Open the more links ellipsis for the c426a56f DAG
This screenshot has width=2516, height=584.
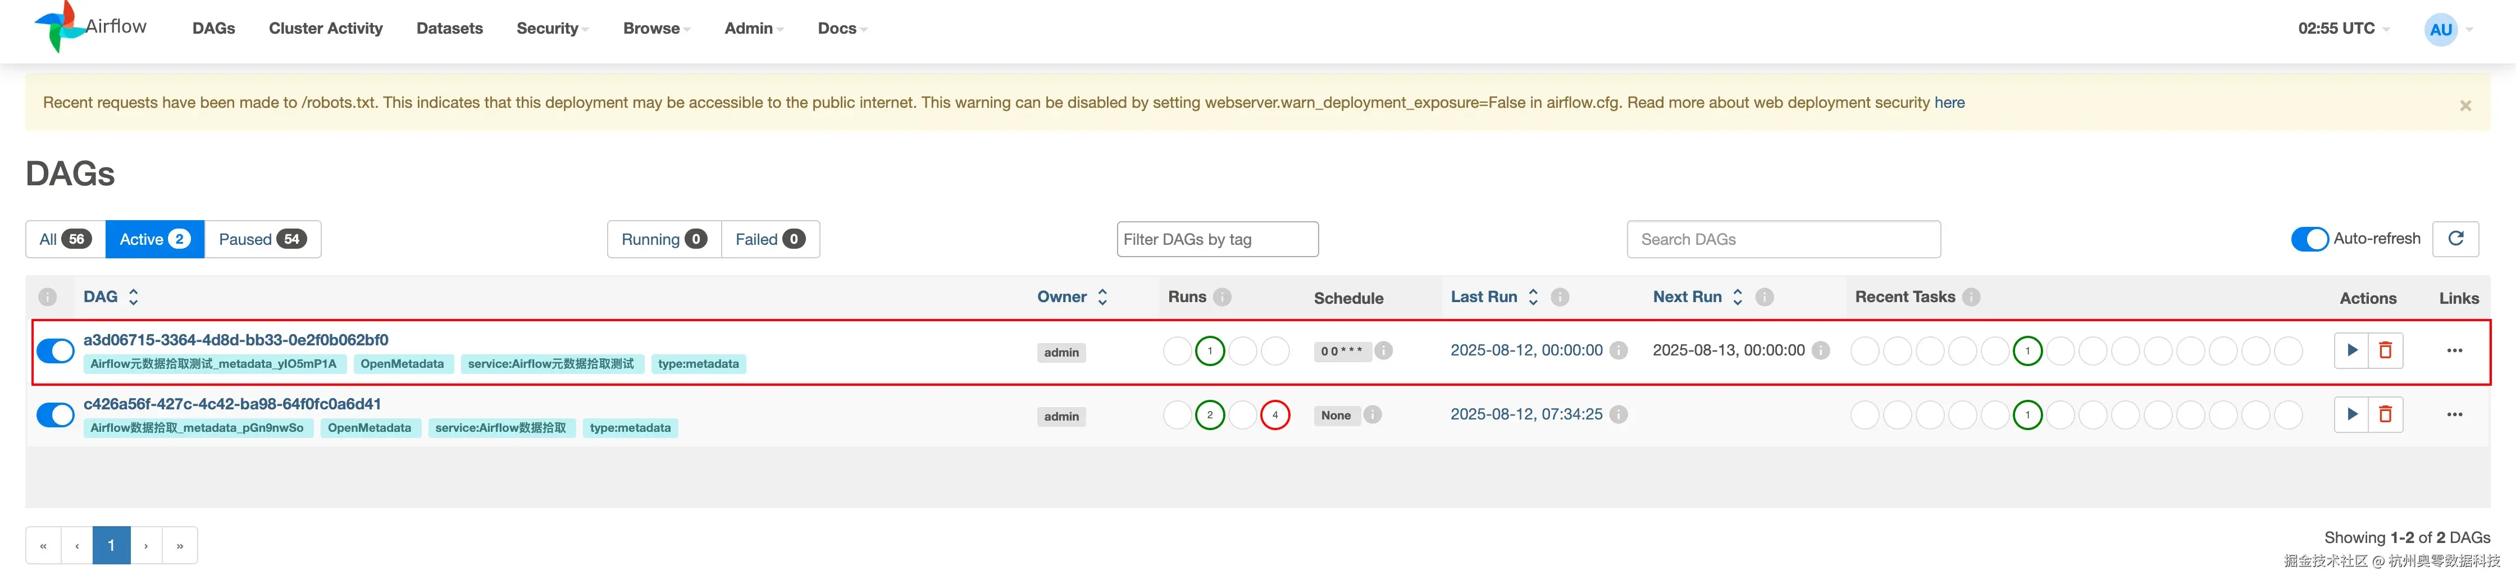[x=2454, y=415]
